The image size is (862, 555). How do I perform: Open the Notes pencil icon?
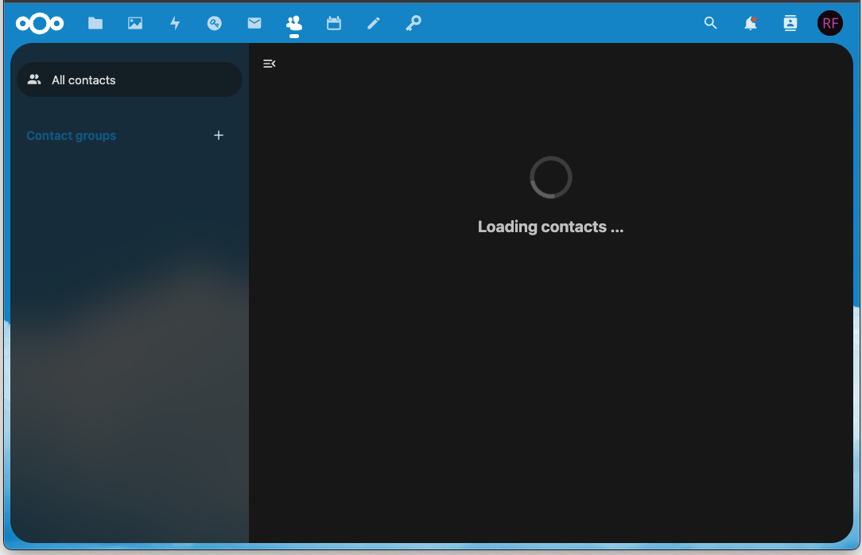pyautogui.click(x=374, y=23)
